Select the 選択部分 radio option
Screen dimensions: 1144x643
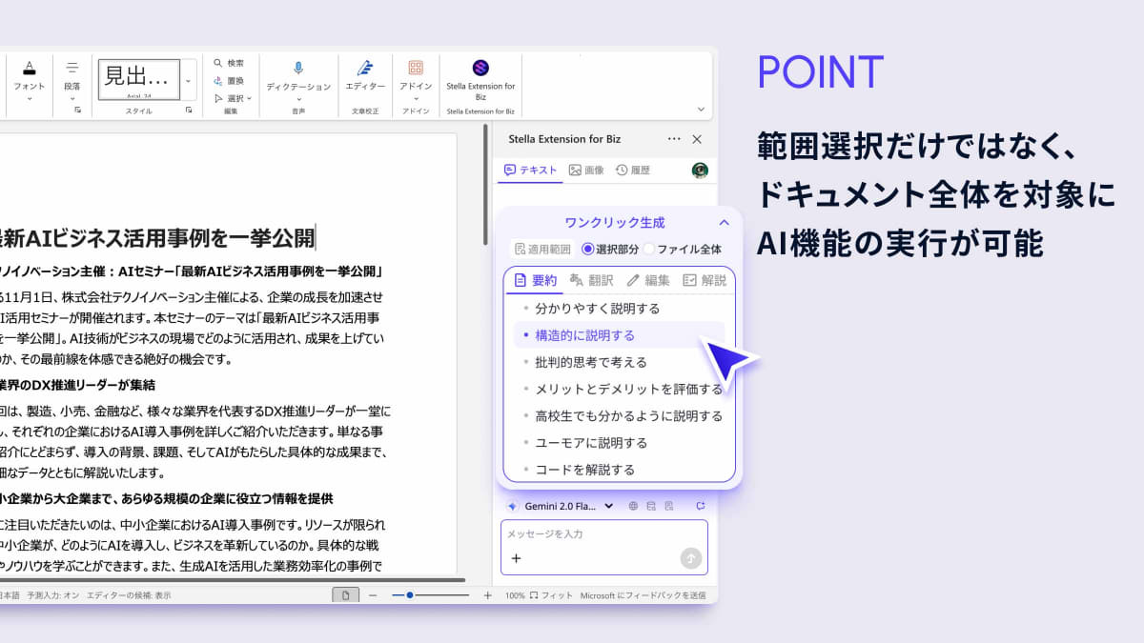[x=588, y=250]
